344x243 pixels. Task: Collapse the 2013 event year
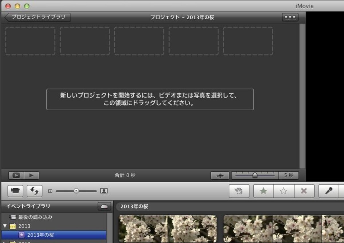click(x=5, y=226)
